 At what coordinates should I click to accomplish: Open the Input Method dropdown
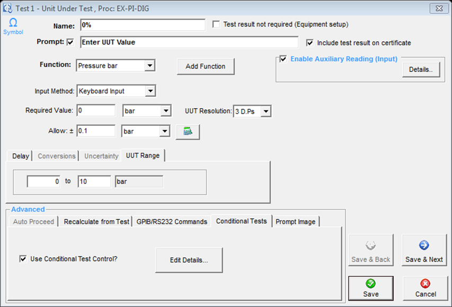coord(150,91)
